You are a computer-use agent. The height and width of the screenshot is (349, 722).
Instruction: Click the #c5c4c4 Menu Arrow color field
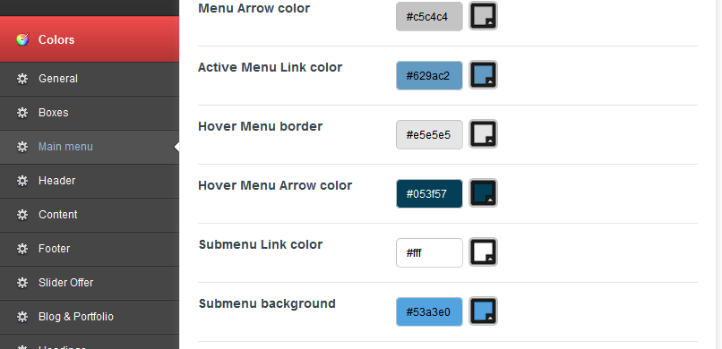tap(429, 16)
